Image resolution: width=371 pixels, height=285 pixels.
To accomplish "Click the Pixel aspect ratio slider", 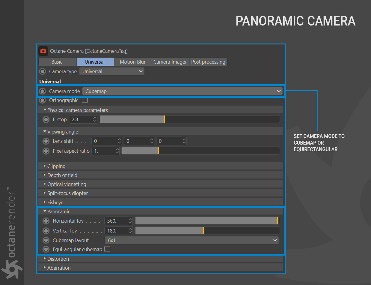I will click(201, 151).
